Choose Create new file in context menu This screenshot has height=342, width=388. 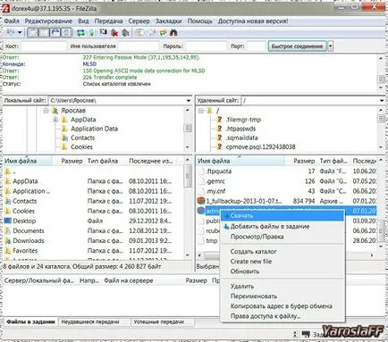[283, 262]
